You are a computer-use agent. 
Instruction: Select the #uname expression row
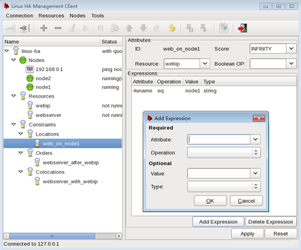coord(214,91)
